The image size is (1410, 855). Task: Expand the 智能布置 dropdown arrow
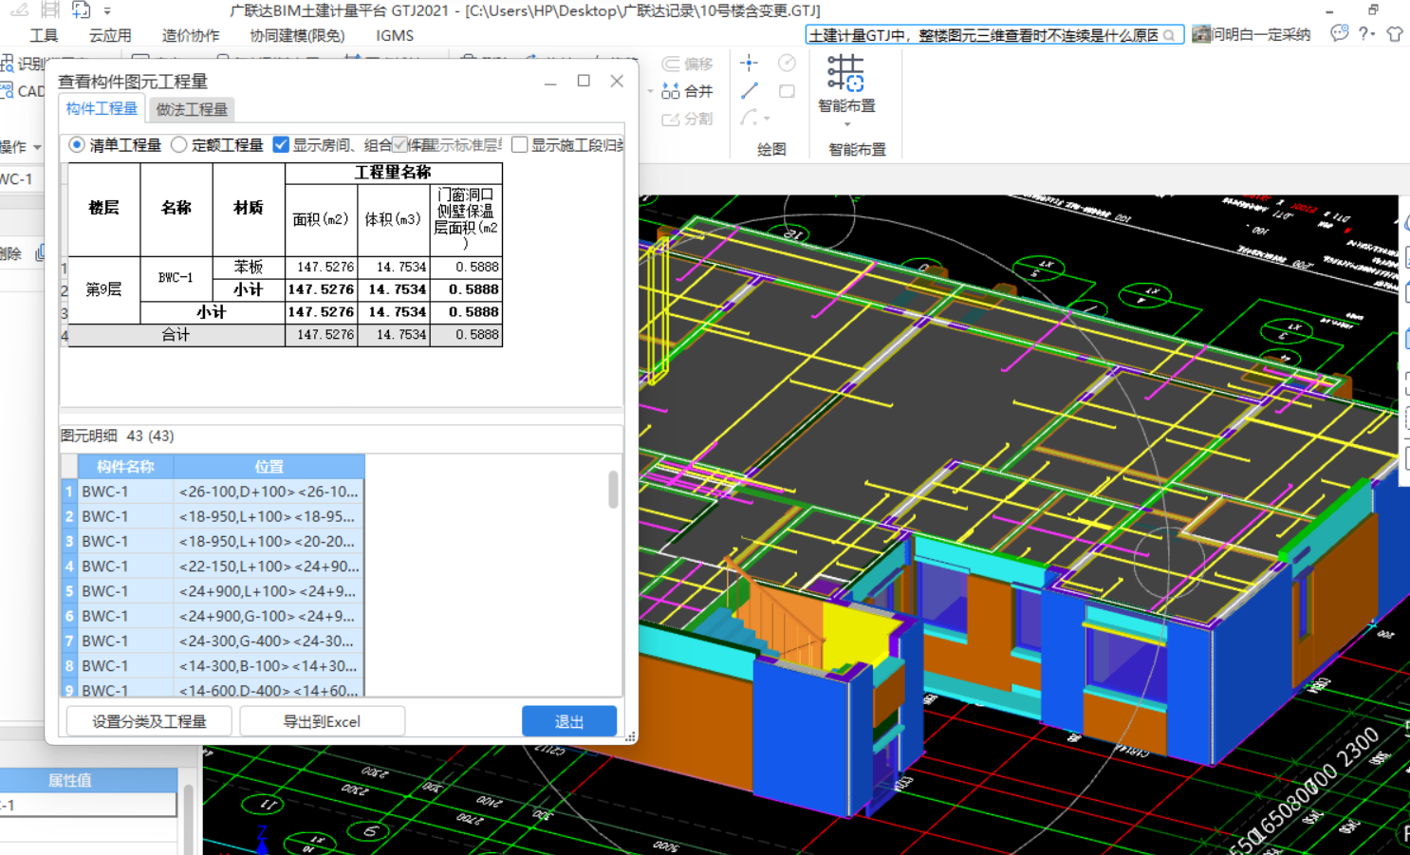click(x=847, y=124)
